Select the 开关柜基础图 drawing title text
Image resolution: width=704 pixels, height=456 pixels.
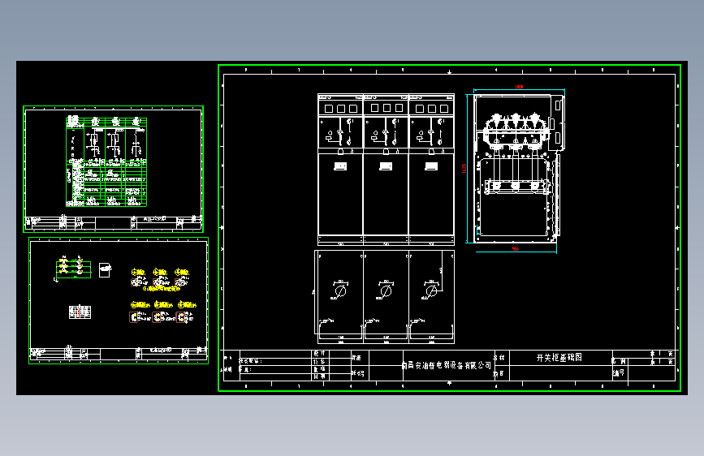[559, 357]
